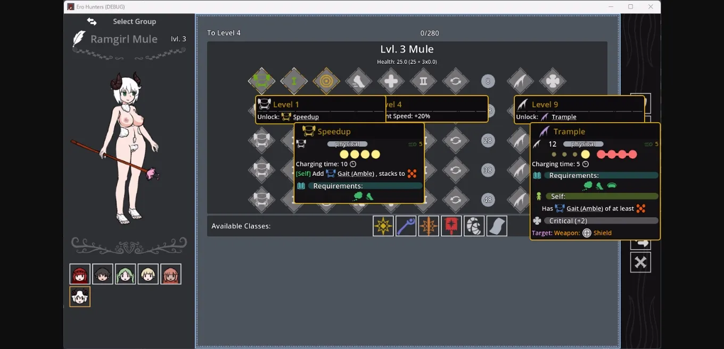Select the golden sun class icon
This screenshot has width=724, height=349.
tap(383, 226)
